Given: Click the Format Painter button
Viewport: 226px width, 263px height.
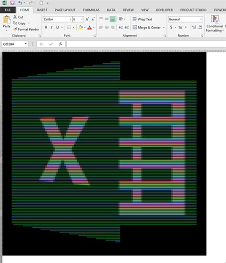Looking at the screenshot, I should point(26,30).
